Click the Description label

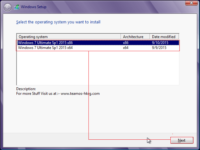(26, 89)
